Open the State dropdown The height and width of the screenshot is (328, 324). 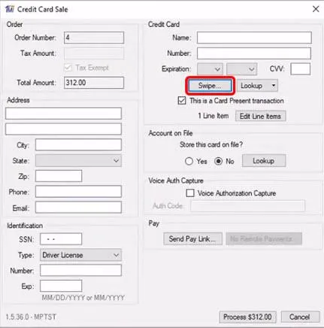point(78,160)
